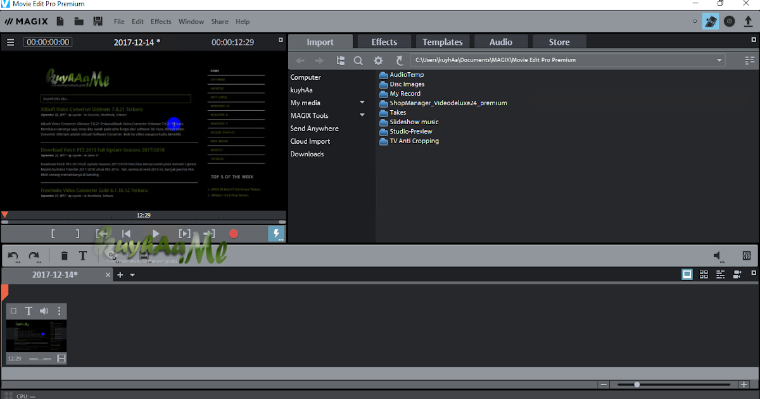Navigate back in the media pool

(x=300, y=60)
